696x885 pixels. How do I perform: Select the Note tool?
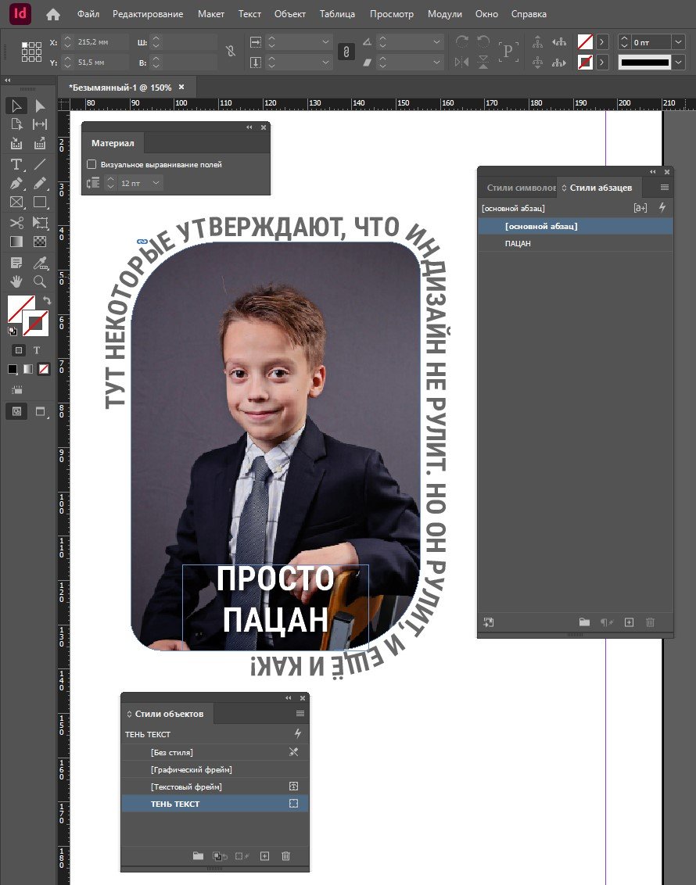[16, 263]
